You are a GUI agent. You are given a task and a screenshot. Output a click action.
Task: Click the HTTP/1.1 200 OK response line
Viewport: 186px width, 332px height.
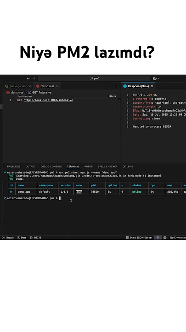[145, 95]
